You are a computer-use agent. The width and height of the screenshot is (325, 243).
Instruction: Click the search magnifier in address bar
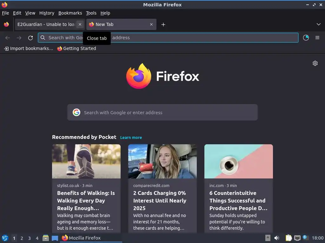pos(43,38)
